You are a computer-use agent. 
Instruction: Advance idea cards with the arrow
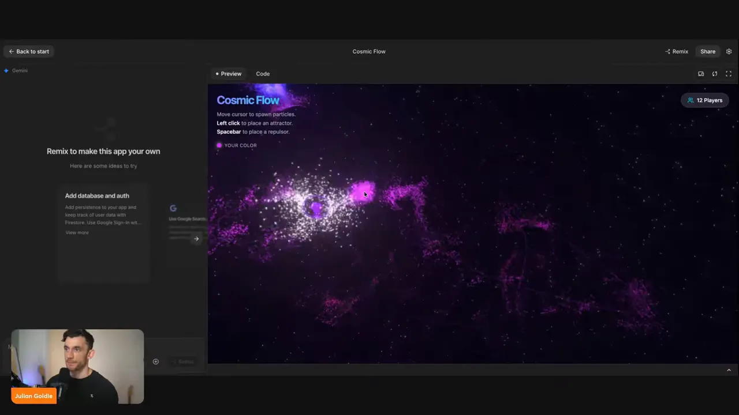click(196, 239)
